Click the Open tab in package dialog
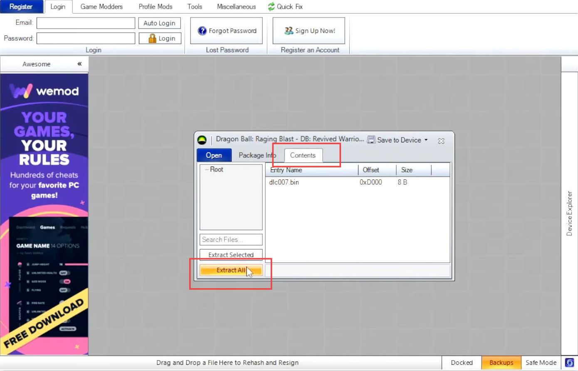Image resolution: width=578 pixels, height=371 pixels. point(214,155)
